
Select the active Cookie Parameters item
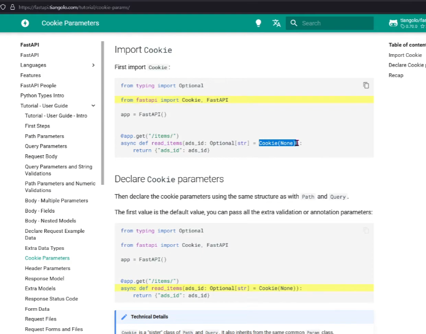(48, 258)
